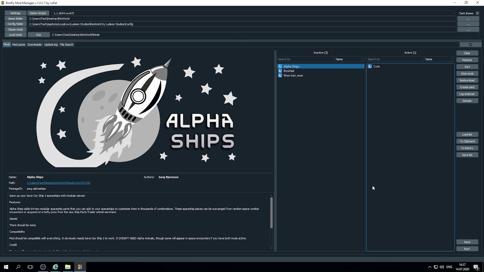This screenshot has height=272, width=484.
Task: Click the Config folder button
Action: (16, 24)
